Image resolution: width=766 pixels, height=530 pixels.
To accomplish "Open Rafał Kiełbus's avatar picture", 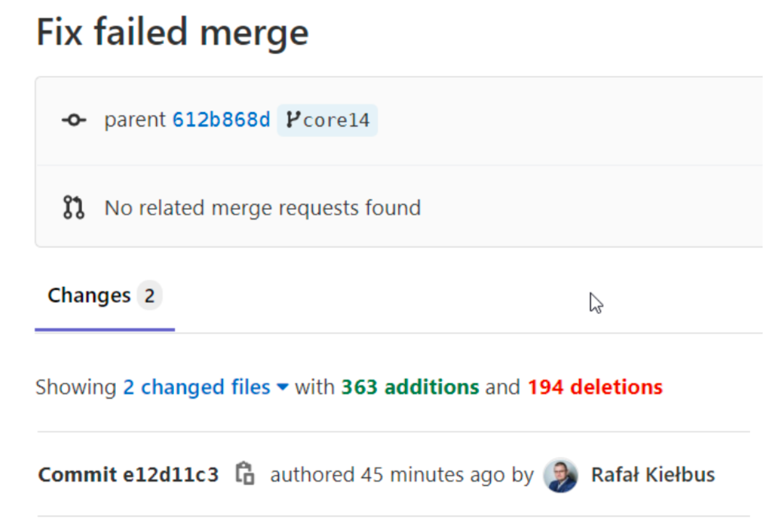I will (560, 475).
